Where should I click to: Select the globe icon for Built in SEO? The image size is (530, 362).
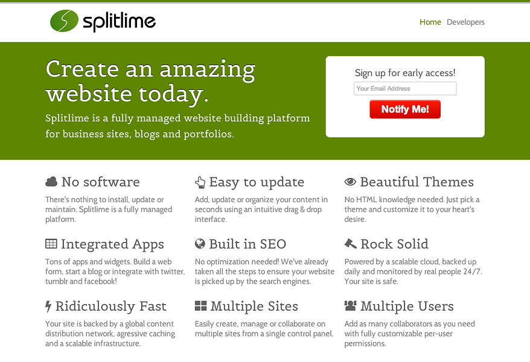click(x=199, y=244)
